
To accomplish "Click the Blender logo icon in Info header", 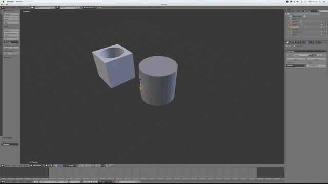I will tap(100, 8).
